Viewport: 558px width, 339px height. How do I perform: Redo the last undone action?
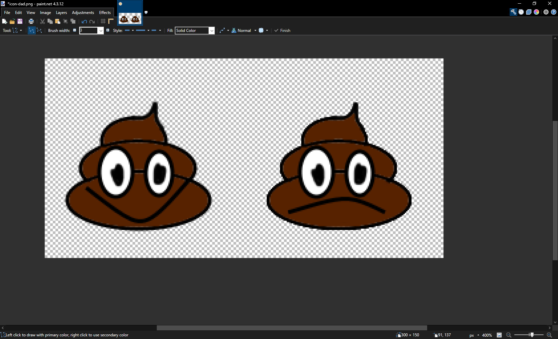coord(92,21)
